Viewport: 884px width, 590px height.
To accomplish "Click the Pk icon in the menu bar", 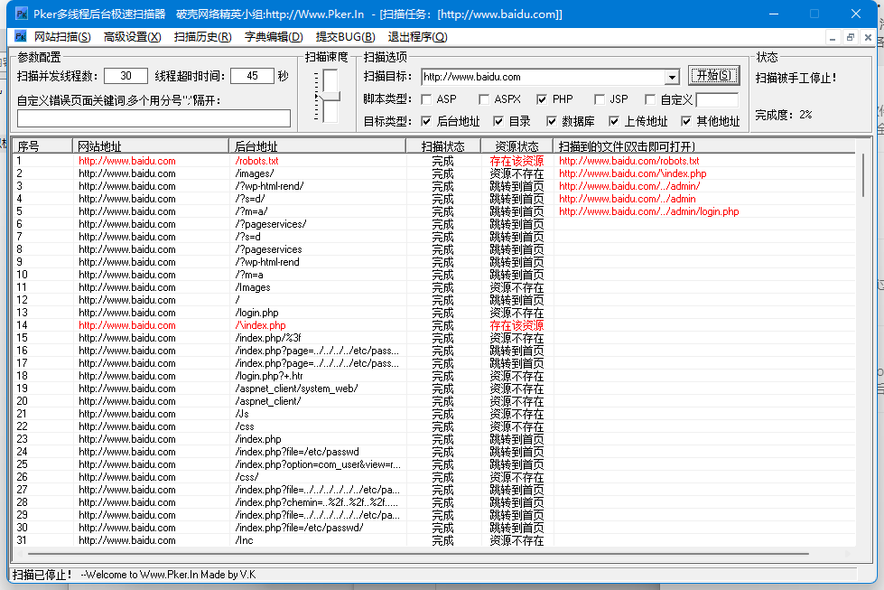I will [x=20, y=37].
